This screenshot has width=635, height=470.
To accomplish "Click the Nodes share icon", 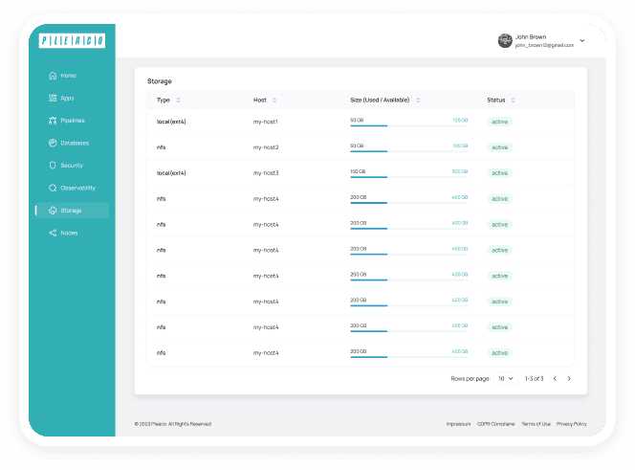I will (53, 233).
